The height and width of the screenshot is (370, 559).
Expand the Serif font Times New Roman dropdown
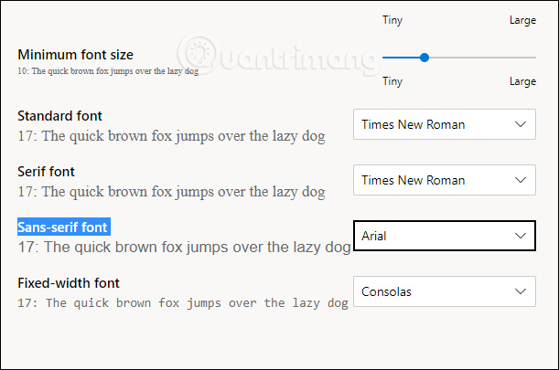tap(444, 180)
